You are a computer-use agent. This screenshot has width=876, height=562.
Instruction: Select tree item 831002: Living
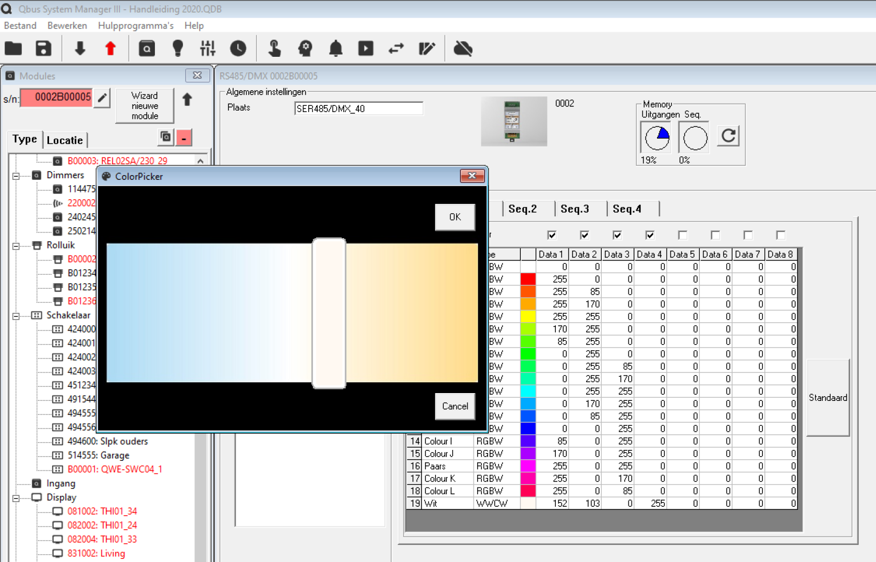tap(96, 553)
